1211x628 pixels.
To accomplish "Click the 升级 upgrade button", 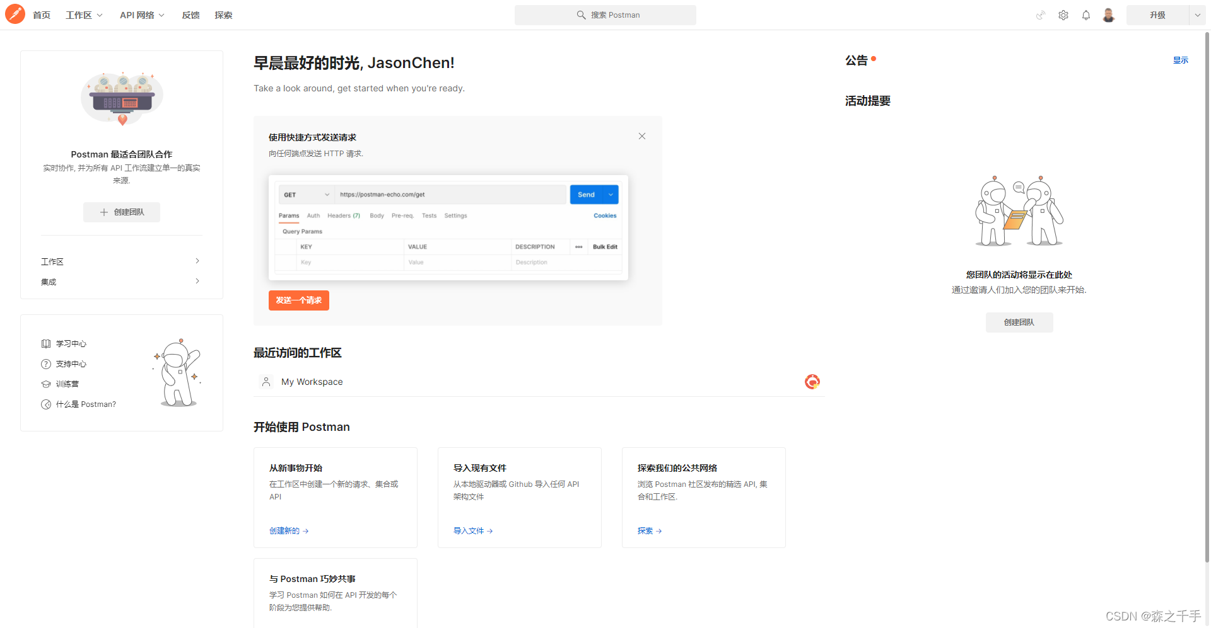I will (x=1157, y=15).
